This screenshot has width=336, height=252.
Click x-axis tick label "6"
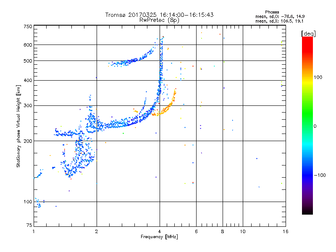196,231
